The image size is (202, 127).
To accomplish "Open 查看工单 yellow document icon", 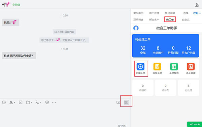I will (157, 67).
